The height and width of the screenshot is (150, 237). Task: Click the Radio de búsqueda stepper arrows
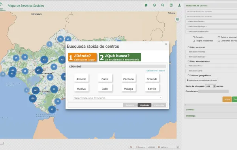pos(214,86)
